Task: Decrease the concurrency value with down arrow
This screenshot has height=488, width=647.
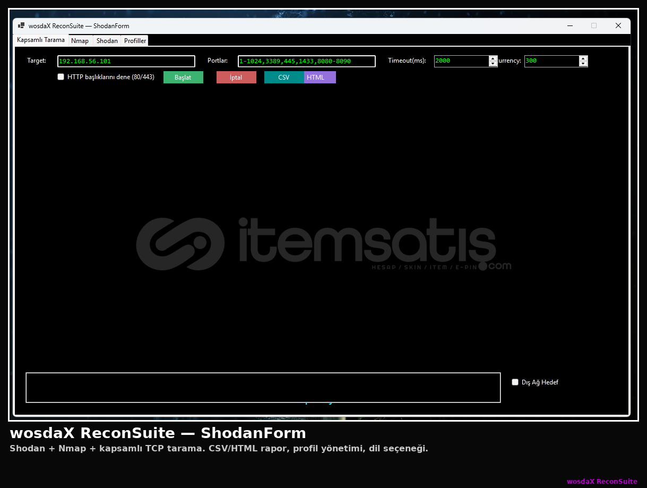Action: (583, 64)
